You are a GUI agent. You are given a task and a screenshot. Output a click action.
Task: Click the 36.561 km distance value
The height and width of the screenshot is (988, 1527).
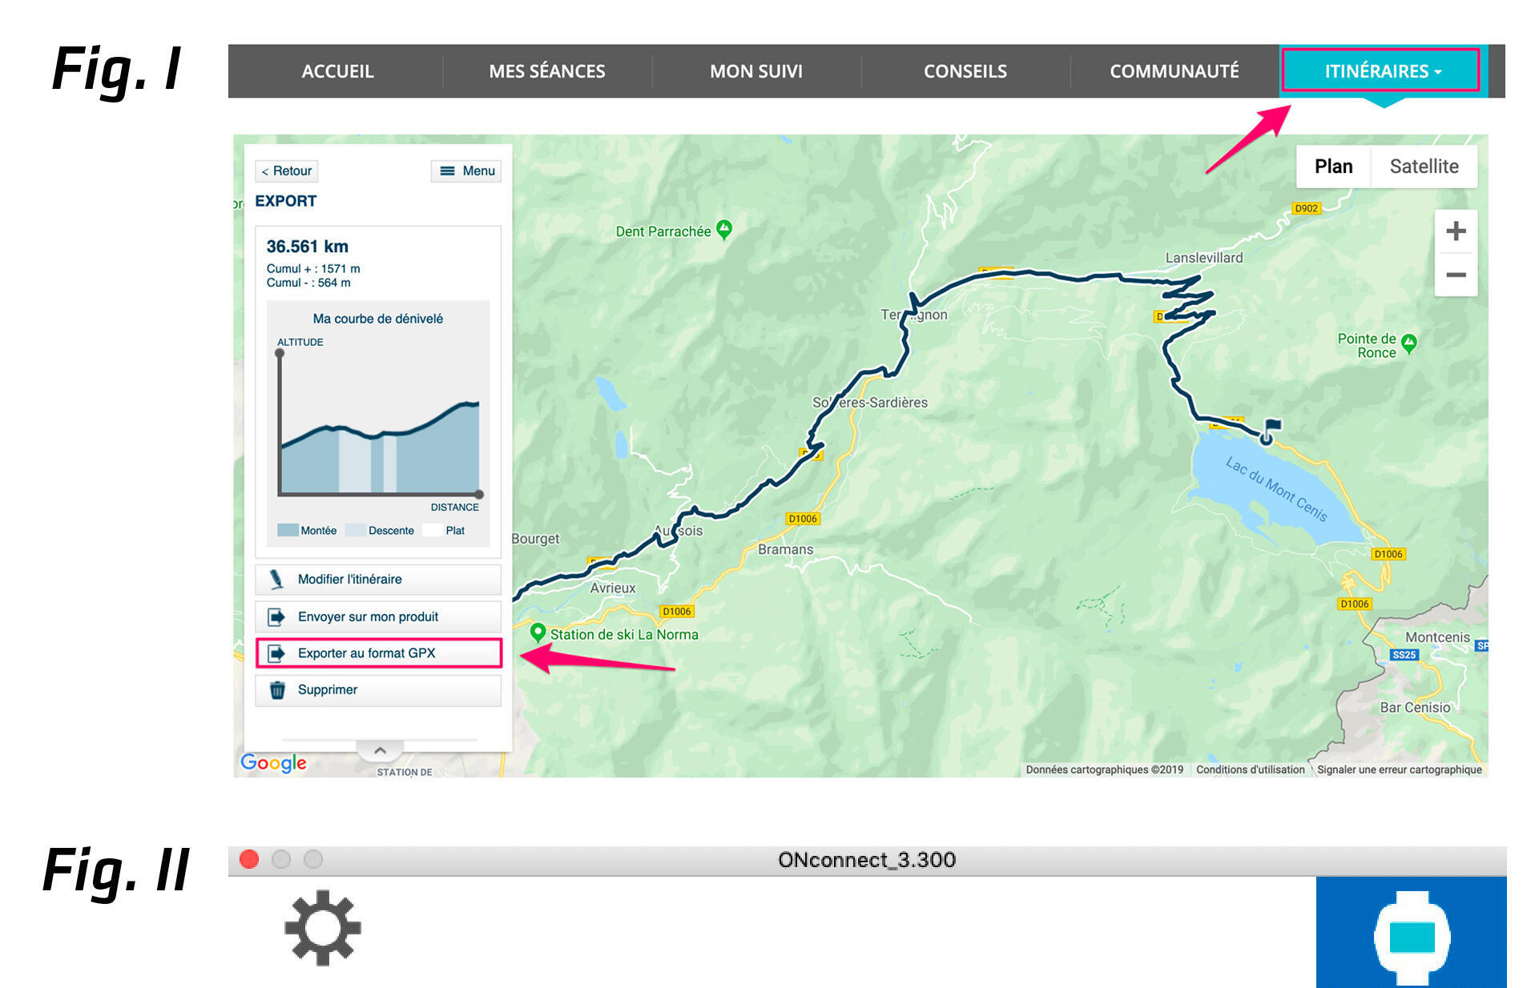(x=307, y=247)
